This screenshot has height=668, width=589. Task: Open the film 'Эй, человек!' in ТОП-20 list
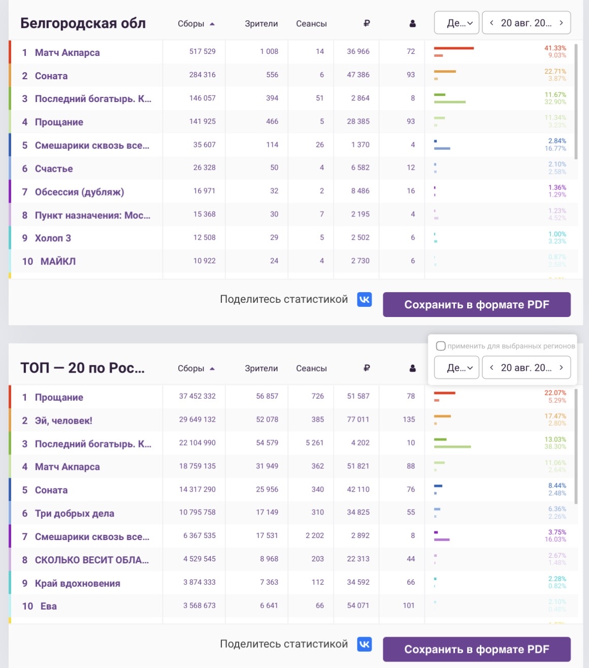coord(63,421)
